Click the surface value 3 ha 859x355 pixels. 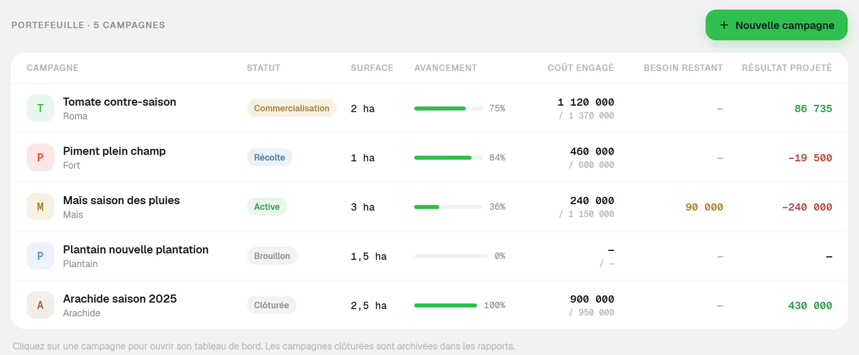(363, 207)
